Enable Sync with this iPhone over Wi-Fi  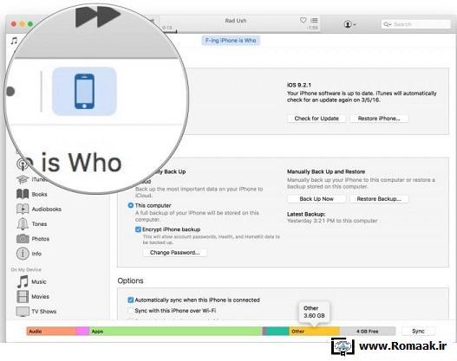(x=131, y=311)
